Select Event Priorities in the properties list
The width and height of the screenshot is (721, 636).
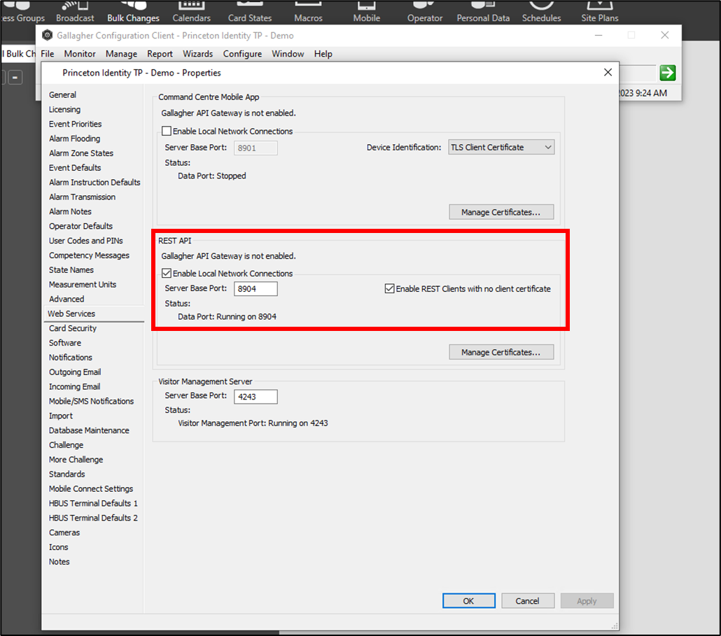coord(76,124)
